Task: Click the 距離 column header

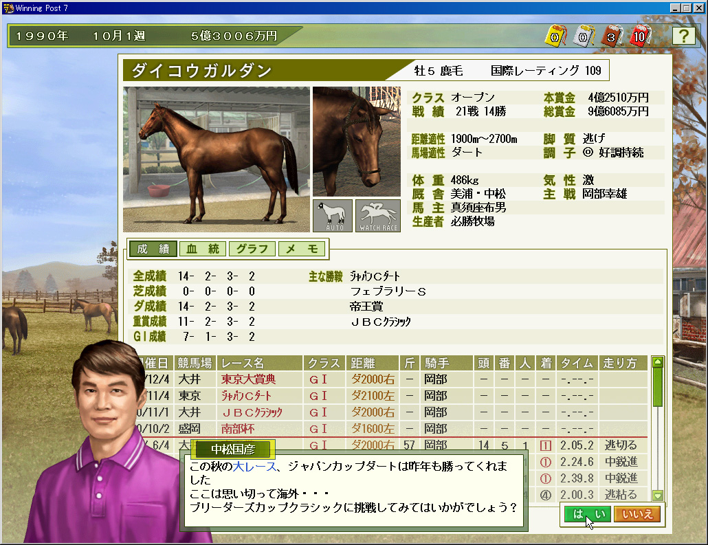Action: (x=373, y=363)
